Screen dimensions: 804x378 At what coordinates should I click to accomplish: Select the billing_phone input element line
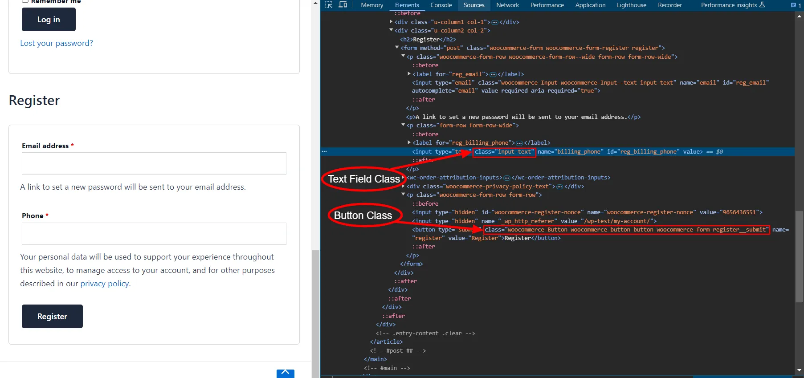[557, 151]
